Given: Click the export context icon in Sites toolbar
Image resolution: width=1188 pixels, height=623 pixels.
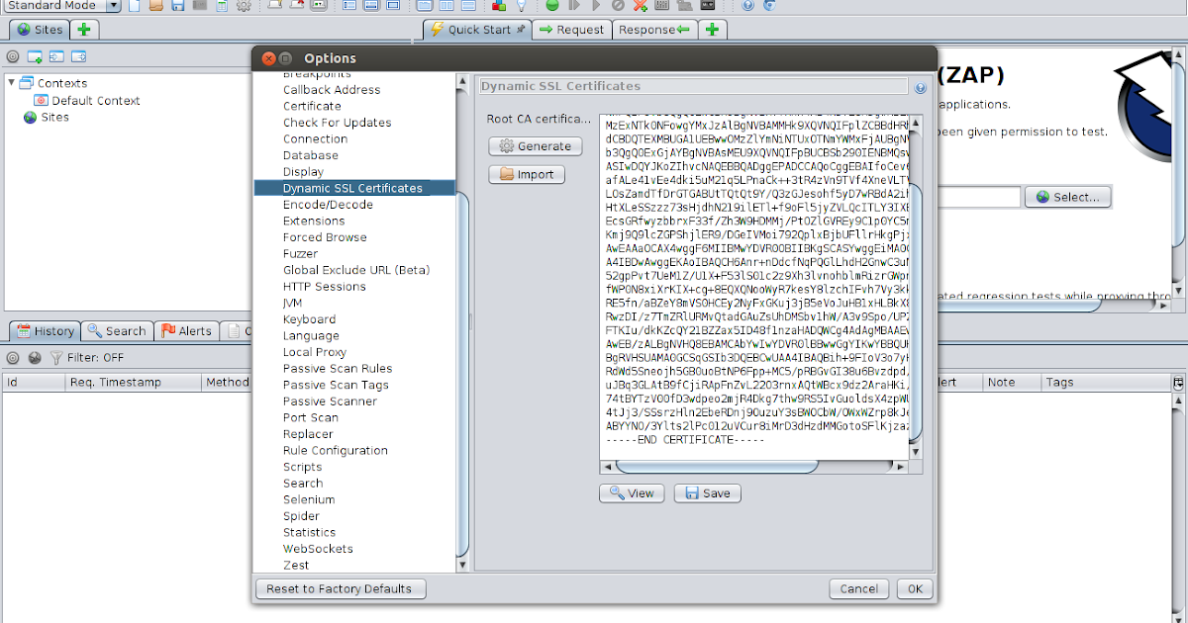Looking at the screenshot, I should (78, 56).
